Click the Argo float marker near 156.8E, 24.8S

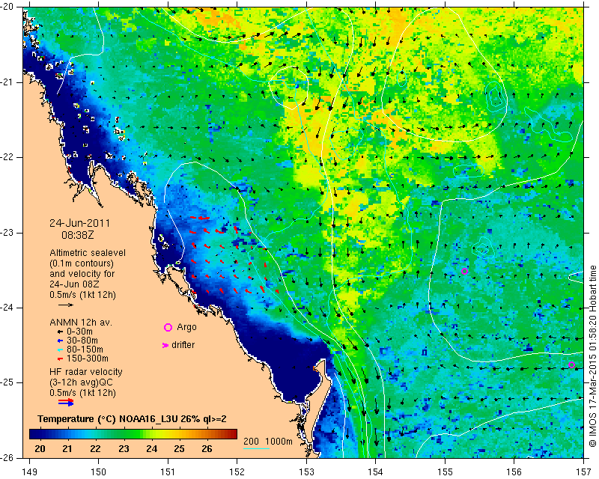coord(571,364)
